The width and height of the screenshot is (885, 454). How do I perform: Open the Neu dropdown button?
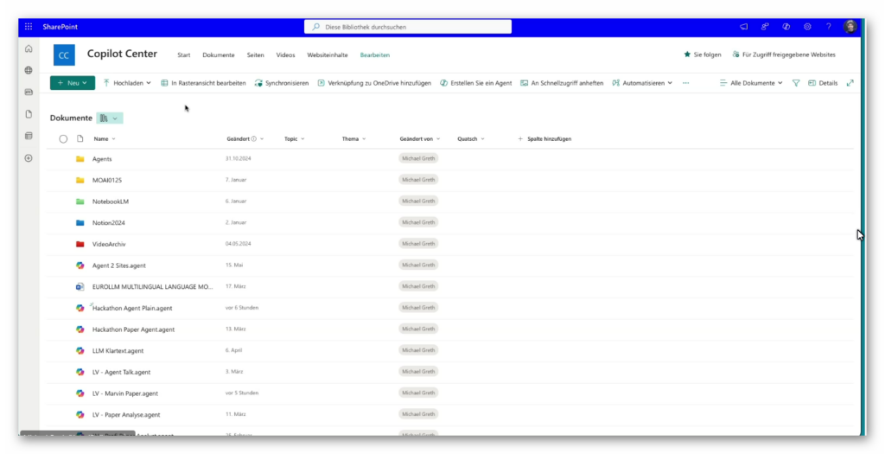coord(73,83)
